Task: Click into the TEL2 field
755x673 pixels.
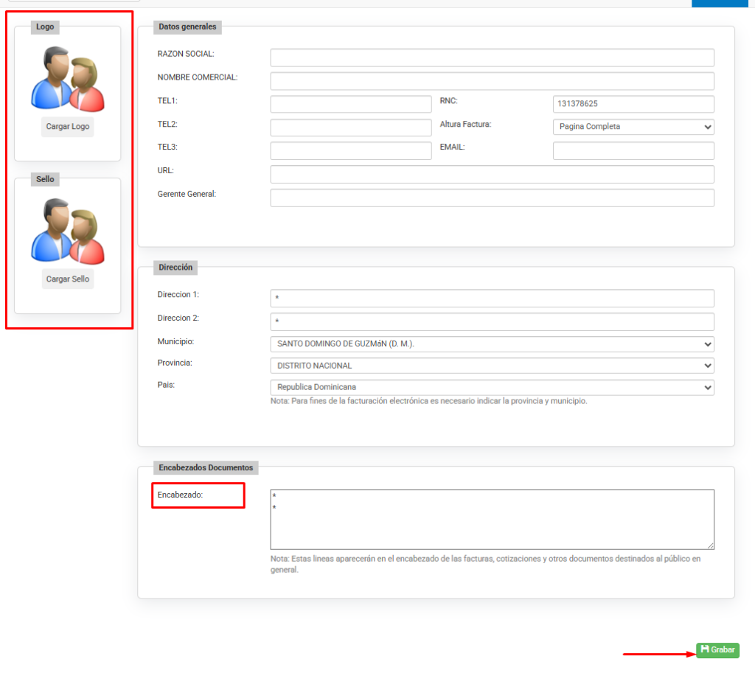Action: 350,128
